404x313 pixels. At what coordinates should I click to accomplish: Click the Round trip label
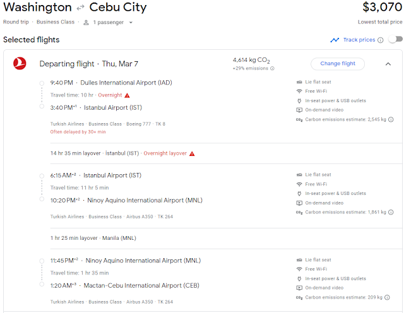pyautogui.click(x=18, y=22)
